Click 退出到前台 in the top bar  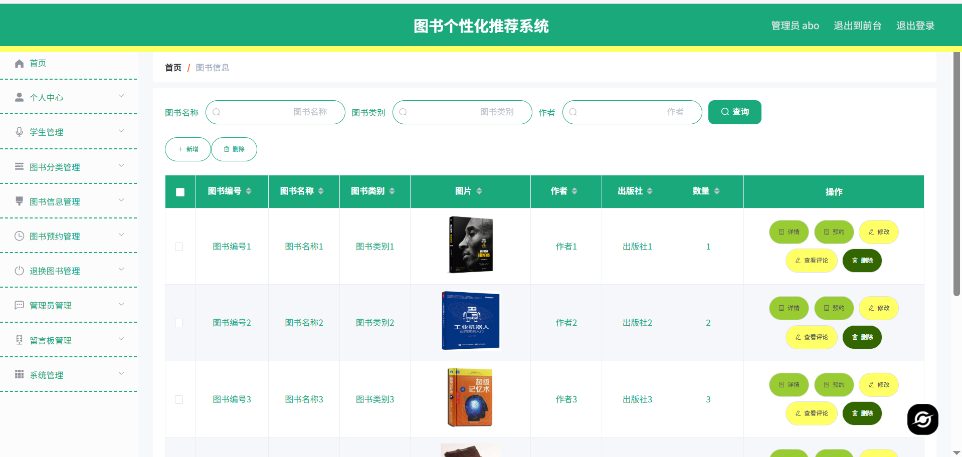857,26
